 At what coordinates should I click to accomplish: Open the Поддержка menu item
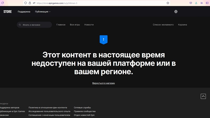[x=24, y=12]
